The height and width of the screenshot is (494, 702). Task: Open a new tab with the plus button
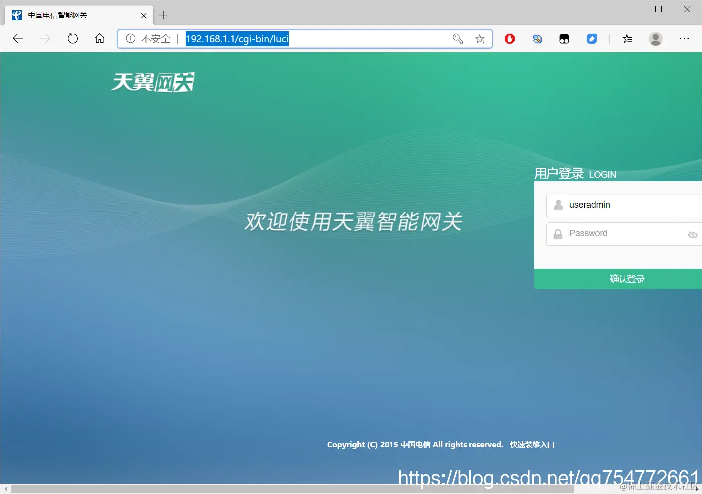click(163, 15)
